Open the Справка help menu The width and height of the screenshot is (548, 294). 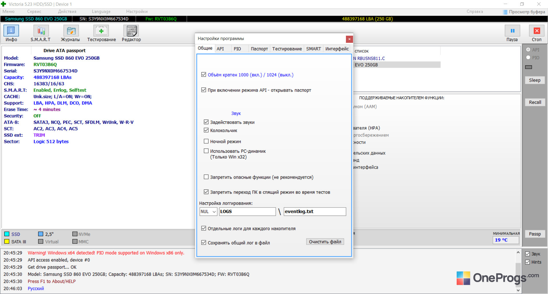pos(475,11)
